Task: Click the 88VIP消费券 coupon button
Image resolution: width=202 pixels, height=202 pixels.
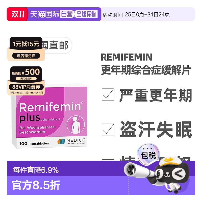Action: click(x=26, y=87)
